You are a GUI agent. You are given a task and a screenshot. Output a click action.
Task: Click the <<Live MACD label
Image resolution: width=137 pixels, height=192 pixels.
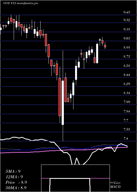tap(115, 185)
